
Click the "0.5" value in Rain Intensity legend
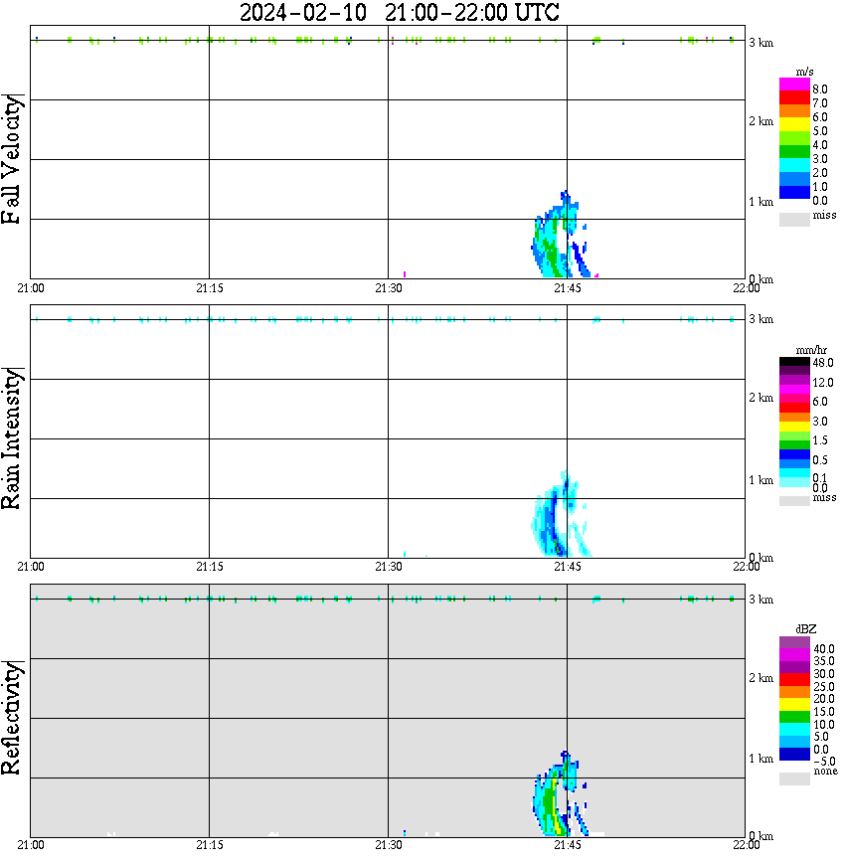click(820, 459)
